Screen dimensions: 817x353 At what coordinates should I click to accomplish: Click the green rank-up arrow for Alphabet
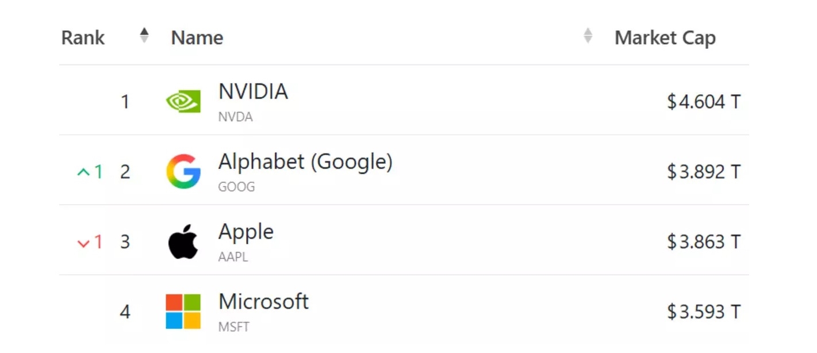click(x=84, y=172)
